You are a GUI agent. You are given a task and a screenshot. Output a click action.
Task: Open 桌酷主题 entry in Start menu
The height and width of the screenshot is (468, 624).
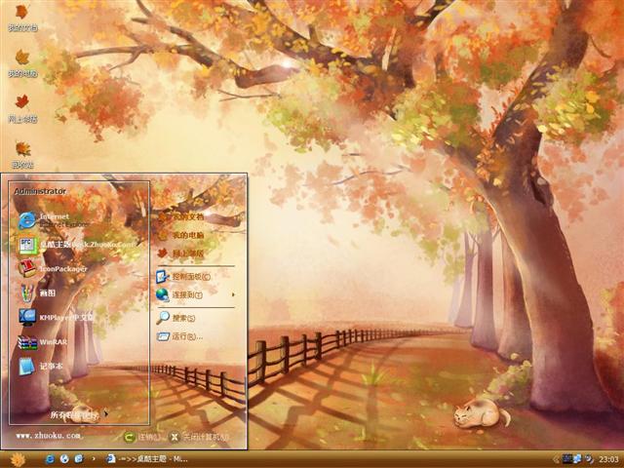point(78,245)
